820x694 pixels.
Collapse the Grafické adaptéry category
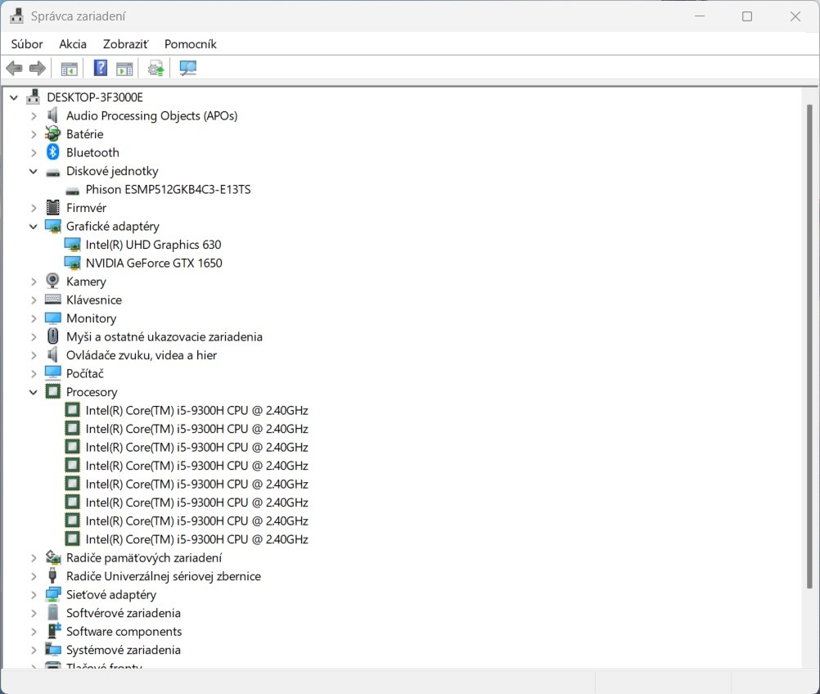34,226
